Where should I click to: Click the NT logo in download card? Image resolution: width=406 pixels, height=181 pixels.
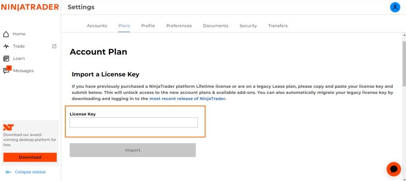(8, 127)
